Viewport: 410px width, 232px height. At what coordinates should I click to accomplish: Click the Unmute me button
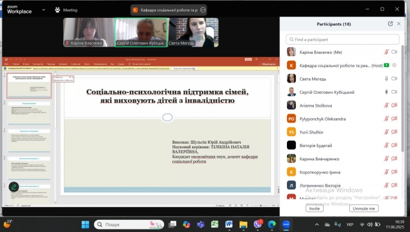pyautogui.click(x=364, y=208)
